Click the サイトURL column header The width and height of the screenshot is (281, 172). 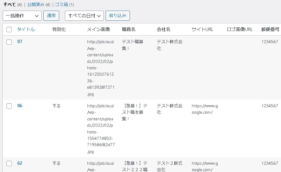point(202,29)
